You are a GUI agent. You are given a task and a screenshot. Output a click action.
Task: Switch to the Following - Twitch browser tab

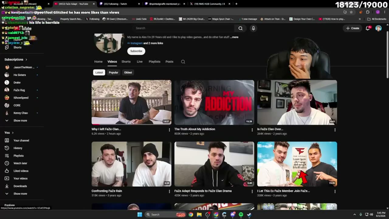(119, 4)
